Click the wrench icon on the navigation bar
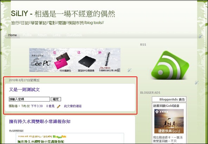The image size is (208, 144). (x=200, y=36)
